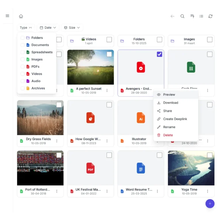The image size is (221, 221).
Task: Uncheck the Avengers - End... file checkbox
Action: [x=159, y=54]
